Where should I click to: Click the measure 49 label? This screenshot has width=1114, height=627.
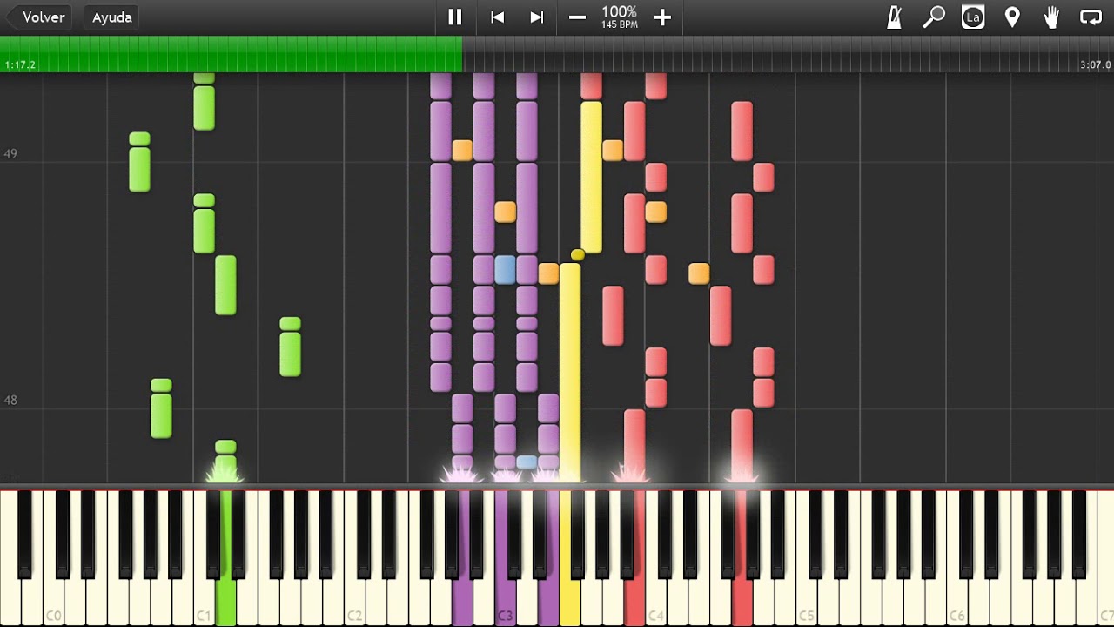[x=10, y=154]
